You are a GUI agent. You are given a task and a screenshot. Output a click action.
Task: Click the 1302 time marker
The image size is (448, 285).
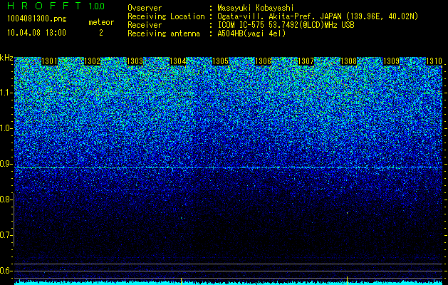tap(93, 61)
